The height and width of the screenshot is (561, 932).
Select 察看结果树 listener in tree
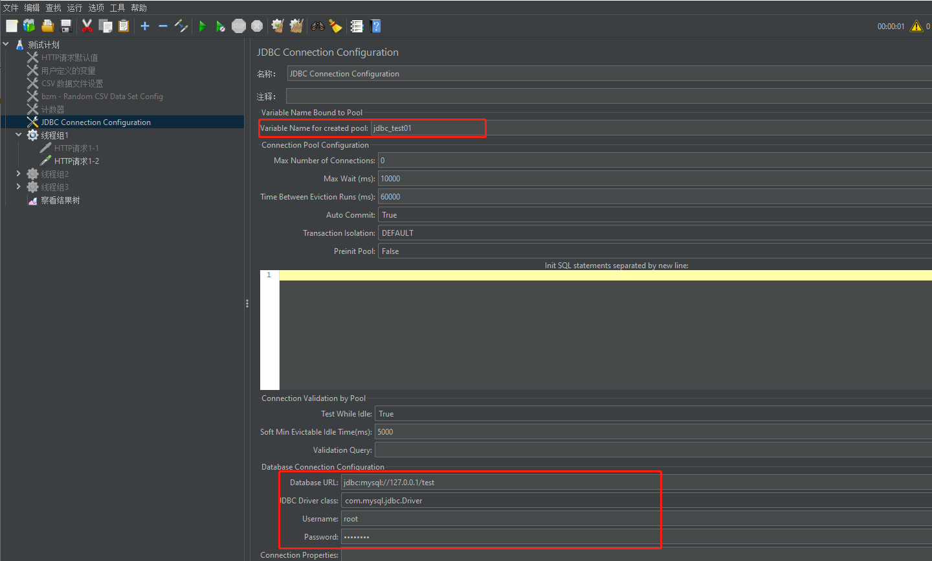(60, 200)
